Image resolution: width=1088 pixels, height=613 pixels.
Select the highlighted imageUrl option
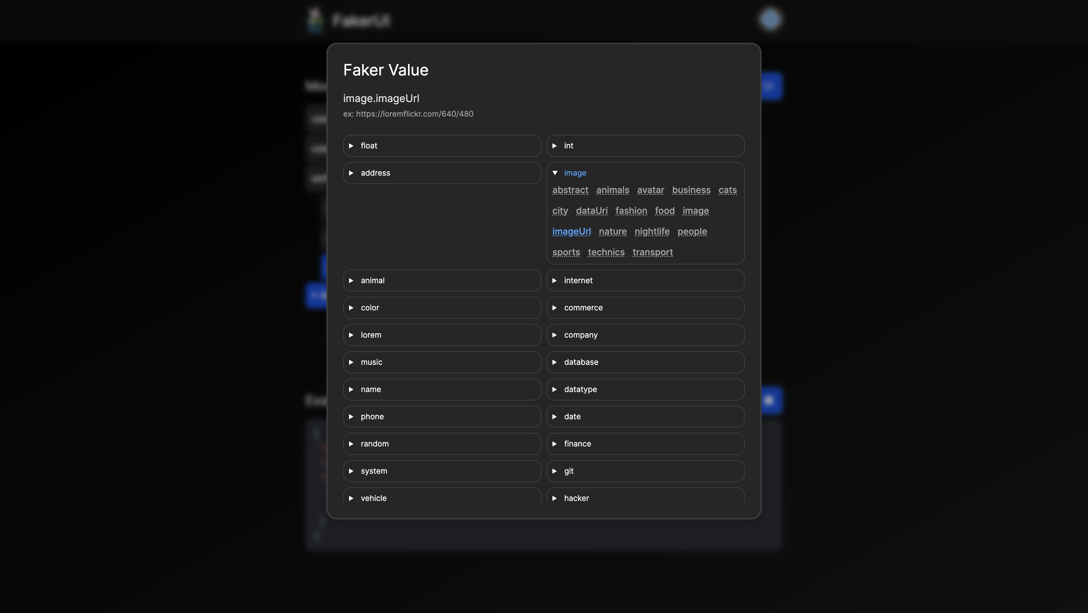coord(572,232)
